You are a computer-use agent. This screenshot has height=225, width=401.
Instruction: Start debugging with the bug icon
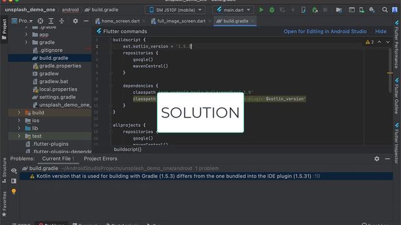click(x=272, y=10)
